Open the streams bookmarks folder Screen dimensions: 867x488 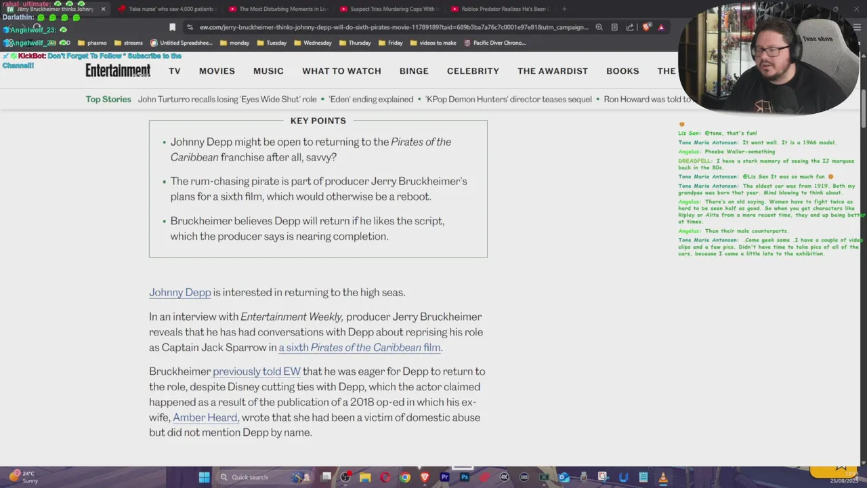point(129,43)
